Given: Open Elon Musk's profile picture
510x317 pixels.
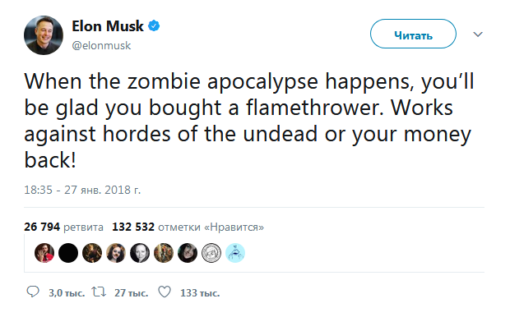Looking at the screenshot, I should (x=44, y=35).
